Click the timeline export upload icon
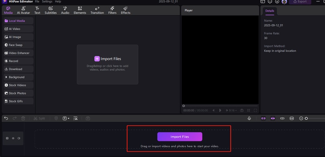 pos(88,119)
